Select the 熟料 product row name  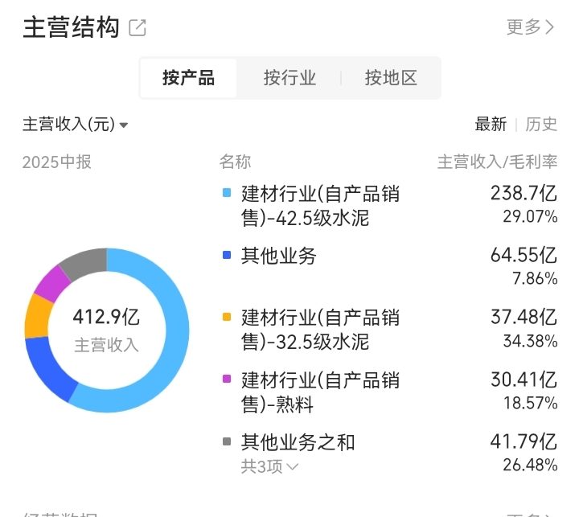(320, 390)
